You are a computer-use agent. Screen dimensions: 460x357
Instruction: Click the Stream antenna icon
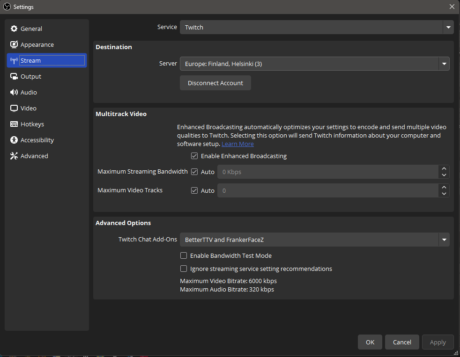click(14, 61)
